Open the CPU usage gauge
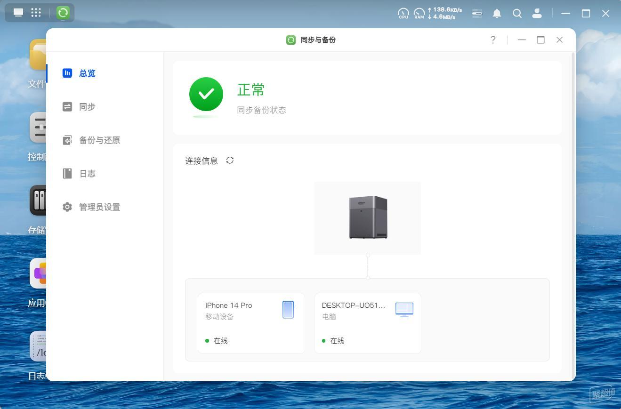Image resolution: width=621 pixels, height=409 pixels. tap(403, 13)
